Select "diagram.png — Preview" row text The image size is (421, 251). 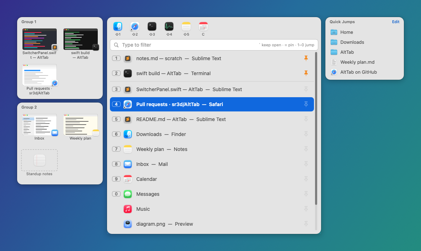164,224
